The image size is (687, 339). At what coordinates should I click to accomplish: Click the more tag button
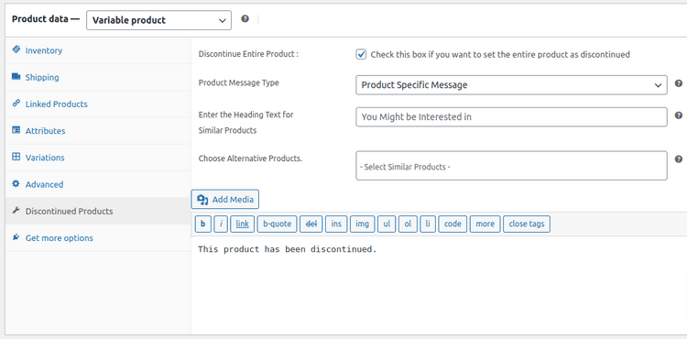(x=485, y=224)
